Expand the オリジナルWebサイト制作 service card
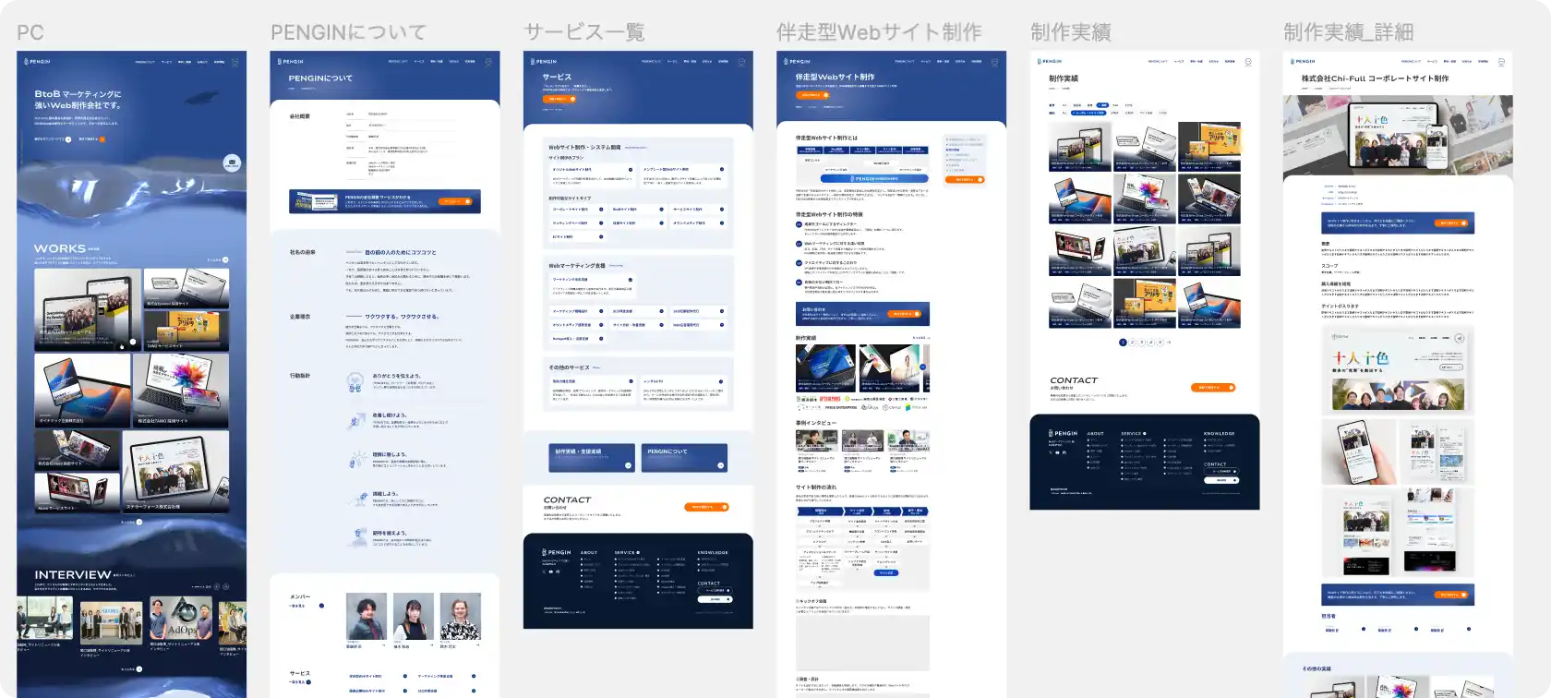Image resolution: width=1551 pixels, height=698 pixels. 631,170
